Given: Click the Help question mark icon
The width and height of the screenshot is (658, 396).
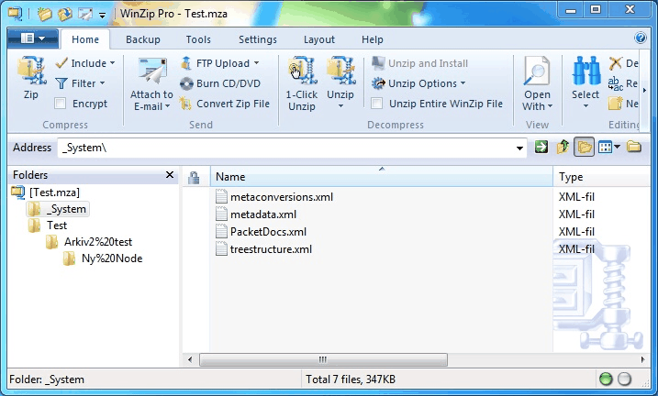Looking at the screenshot, I should (641, 38).
